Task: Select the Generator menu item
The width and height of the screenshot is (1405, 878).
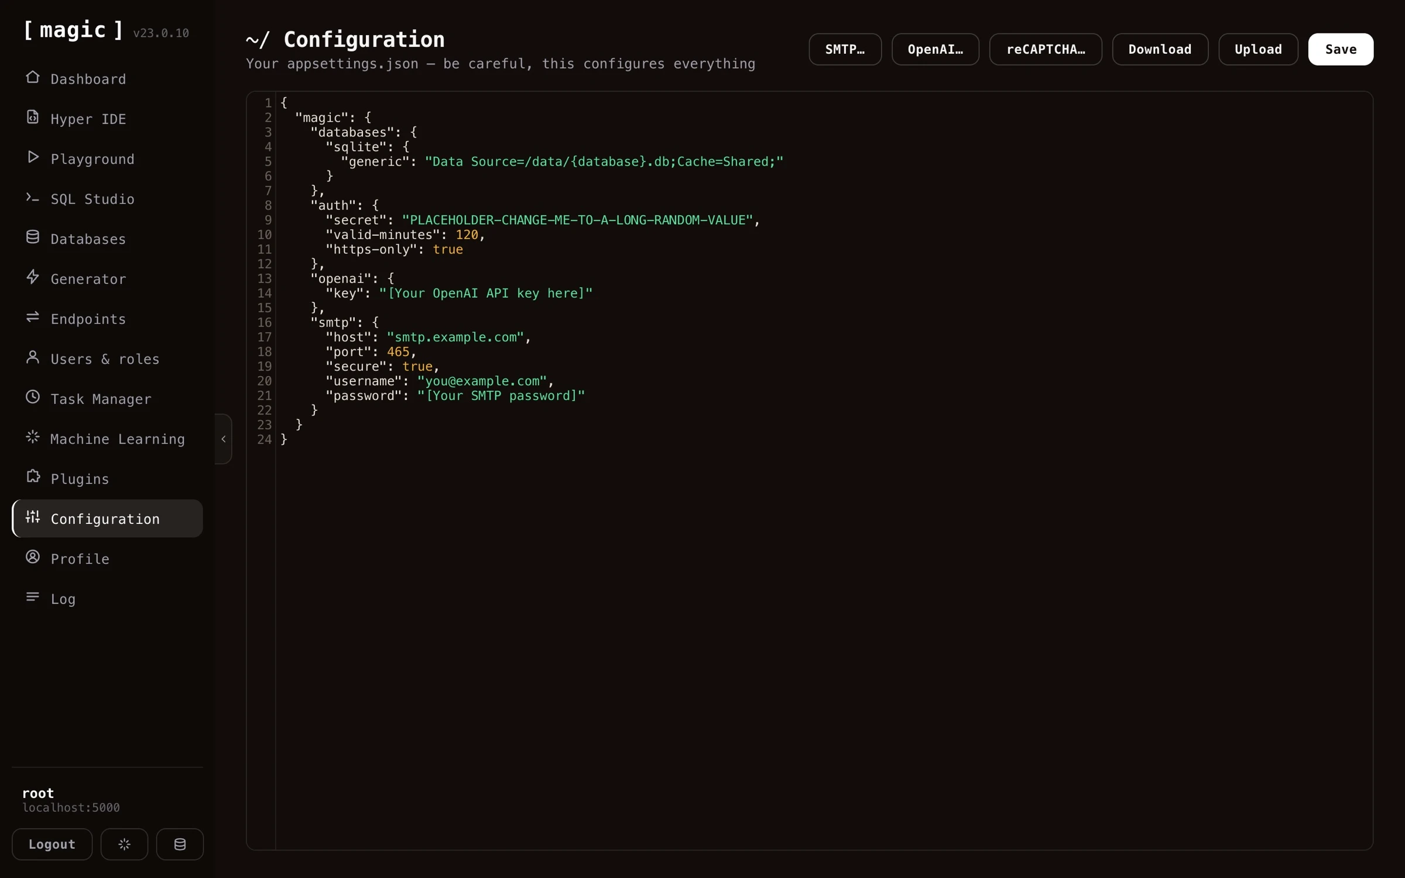Action: point(107,279)
